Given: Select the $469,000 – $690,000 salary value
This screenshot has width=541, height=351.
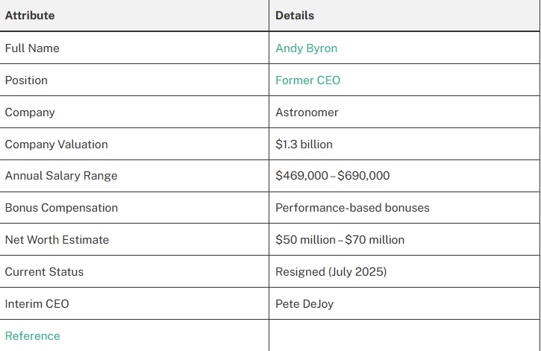Looking at the screenshot, I should point(333,176).
